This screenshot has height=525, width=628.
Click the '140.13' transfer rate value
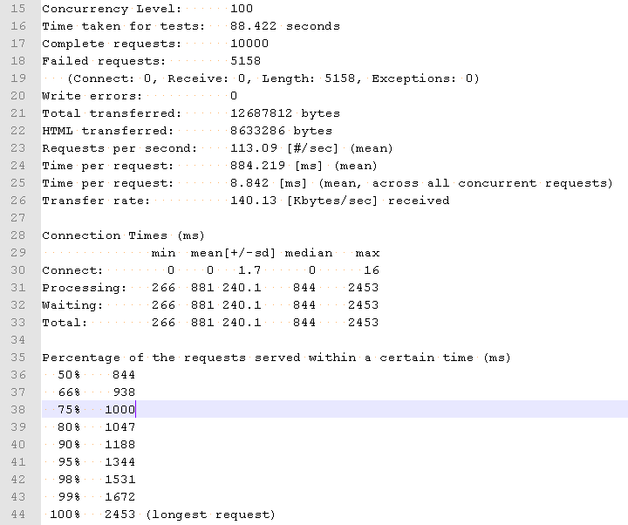point(253,201)
